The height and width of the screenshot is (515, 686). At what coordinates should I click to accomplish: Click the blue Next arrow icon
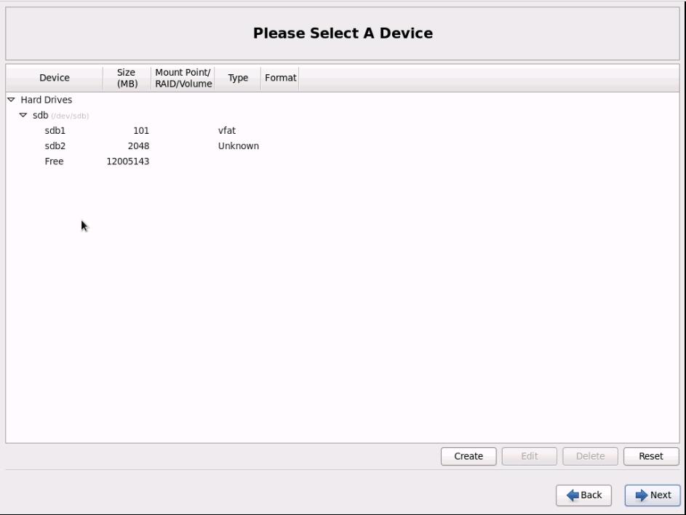pos(641,495)
